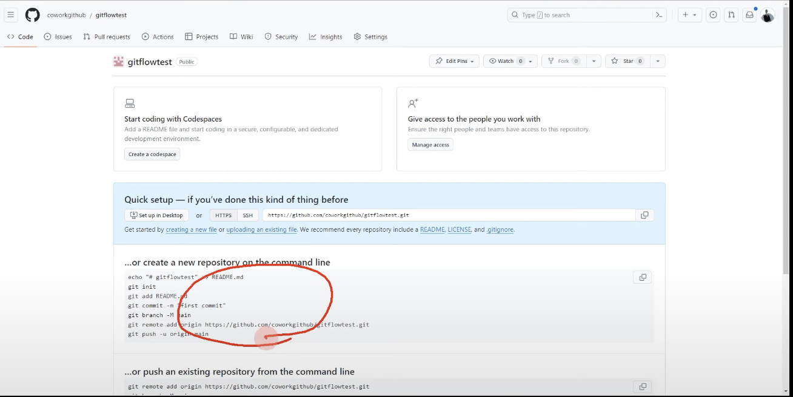Screen dimensions: 793x397
Task: Open the Actions tab
Action: click(158, 37)
